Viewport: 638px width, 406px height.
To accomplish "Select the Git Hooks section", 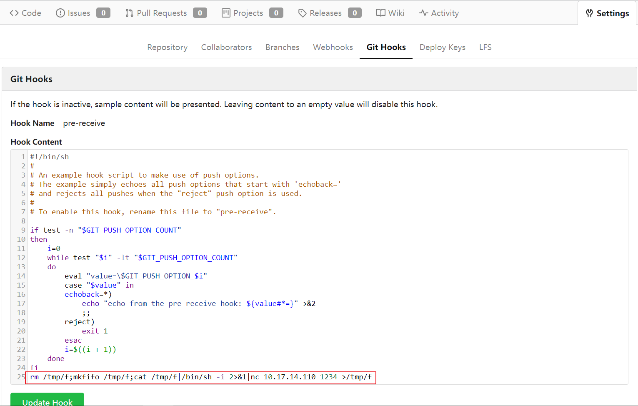I will point(386,47).
